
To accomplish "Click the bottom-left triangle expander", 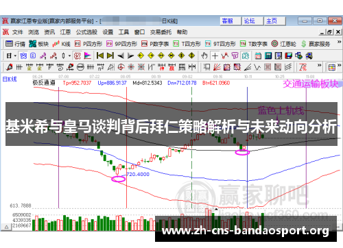I will (6, 227).
